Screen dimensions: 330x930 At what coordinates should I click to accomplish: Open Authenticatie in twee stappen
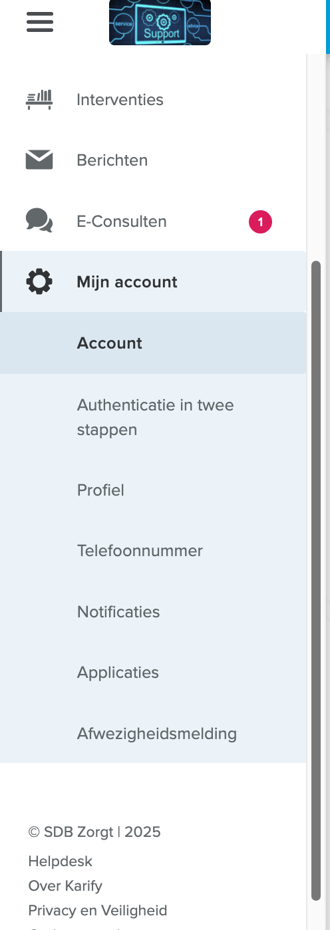click(154, 417)
